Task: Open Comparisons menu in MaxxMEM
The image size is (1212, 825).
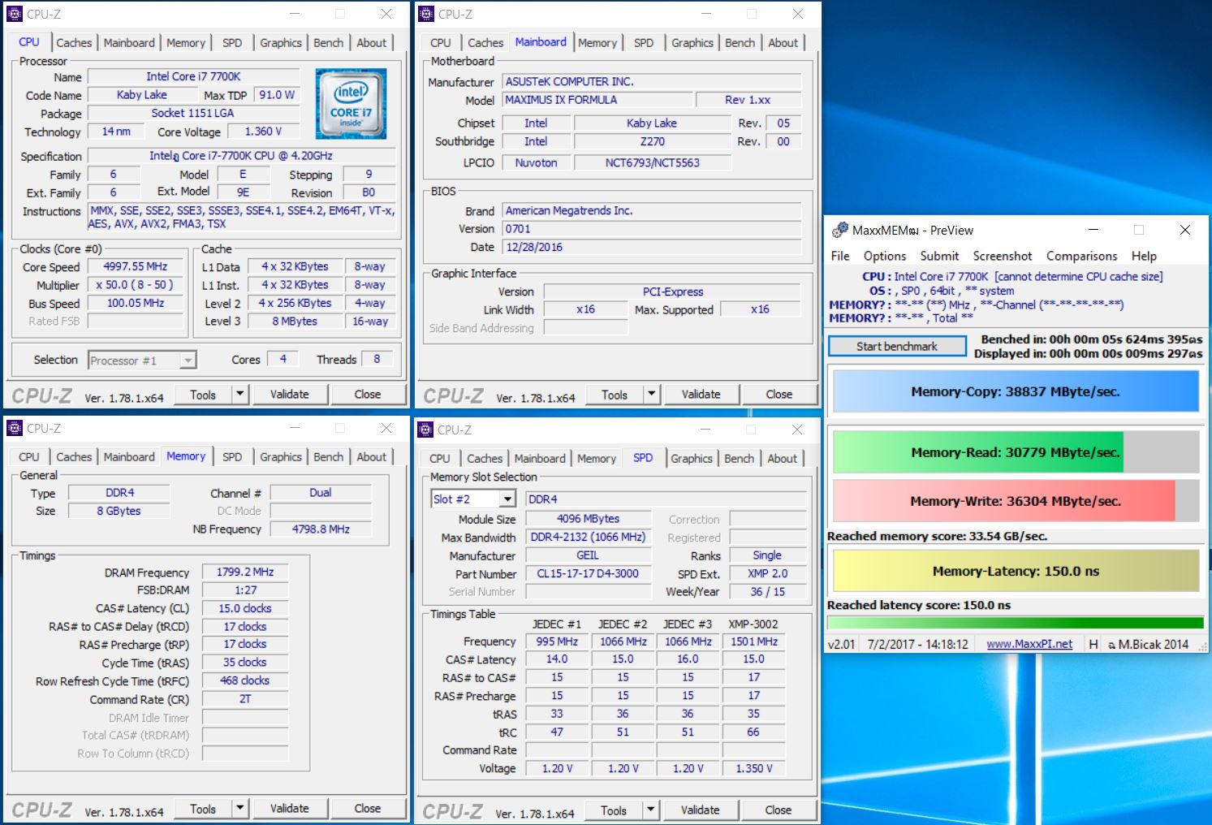Action: (x=1081, y=256)
